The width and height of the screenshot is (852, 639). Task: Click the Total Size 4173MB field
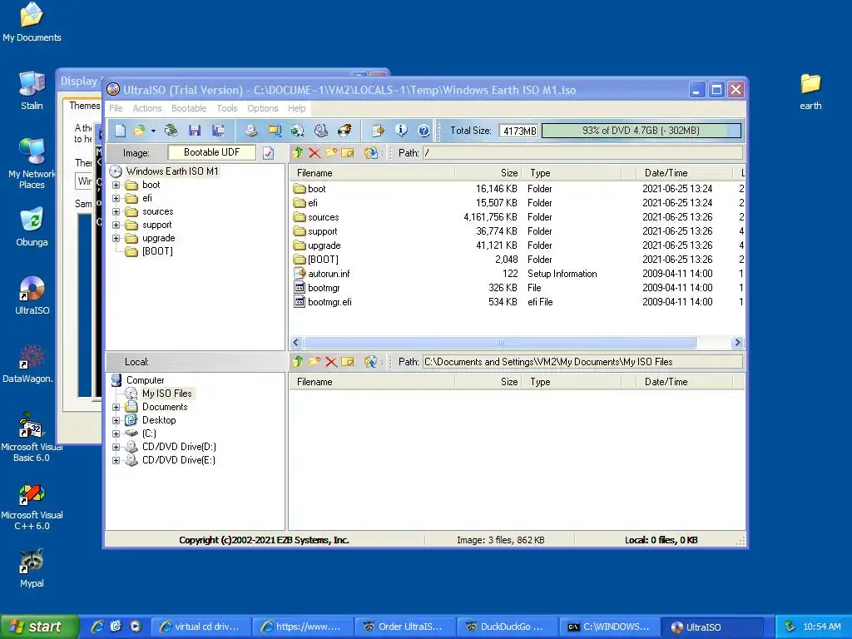tap(519, 131)
